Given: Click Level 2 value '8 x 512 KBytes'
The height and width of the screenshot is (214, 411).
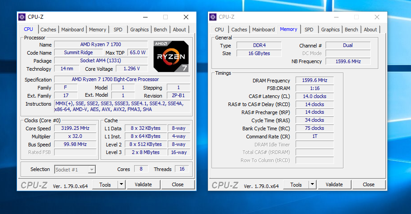Looking at the screenshot, I should pos(146,144).
